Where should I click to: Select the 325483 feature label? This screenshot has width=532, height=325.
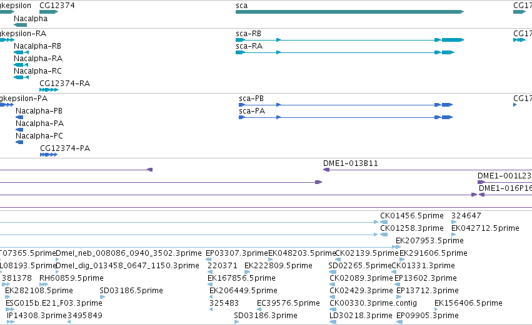(x=224, y=304)
